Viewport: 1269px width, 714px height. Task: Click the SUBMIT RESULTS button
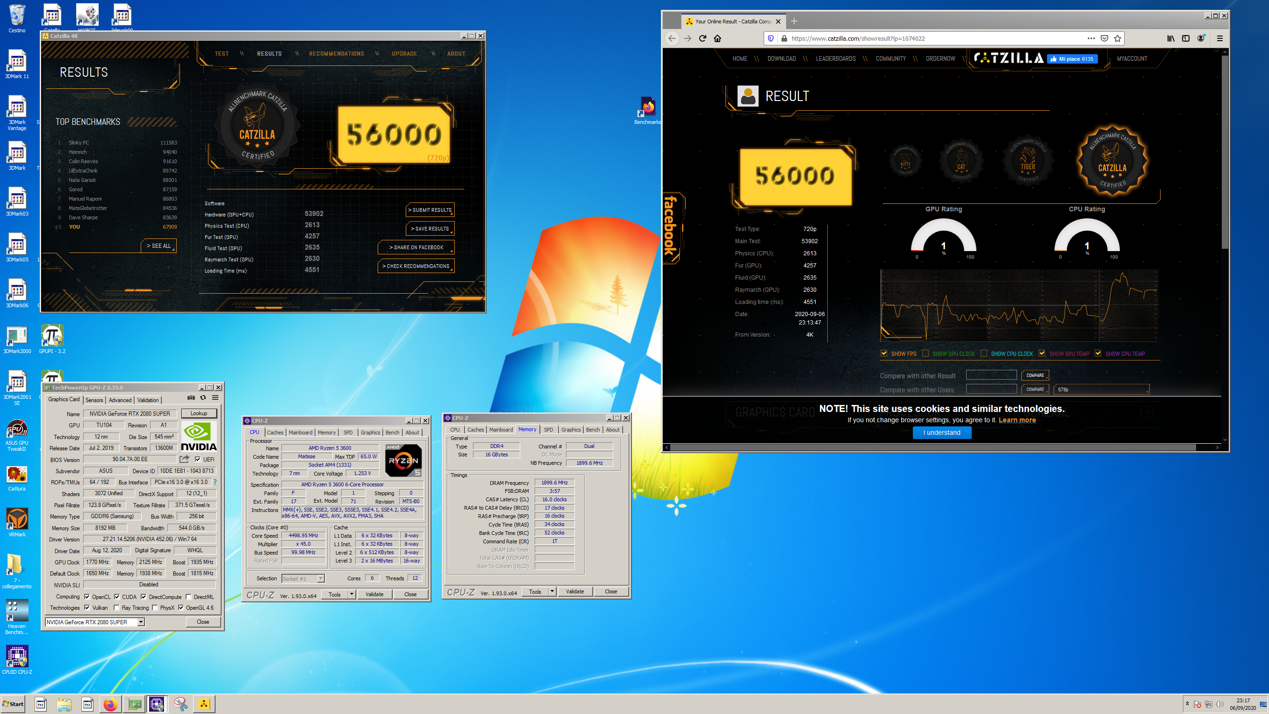[x=430, y=210]
